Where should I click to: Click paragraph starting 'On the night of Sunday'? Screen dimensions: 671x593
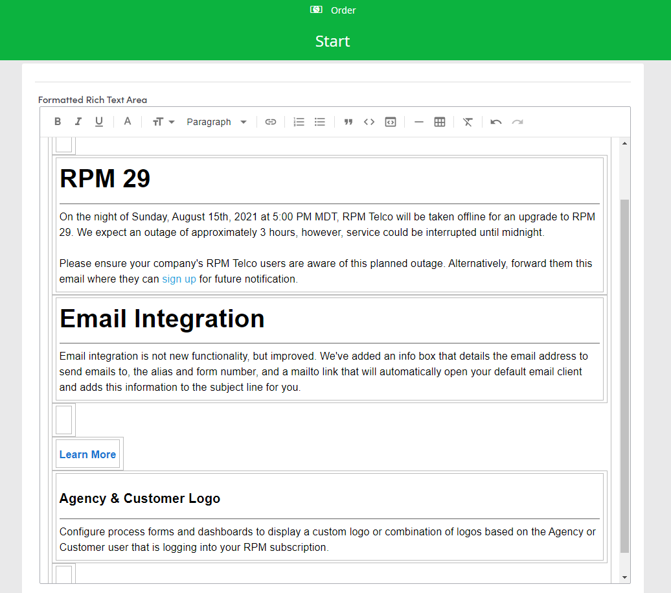pyautogui.click(x=327, y=224)
